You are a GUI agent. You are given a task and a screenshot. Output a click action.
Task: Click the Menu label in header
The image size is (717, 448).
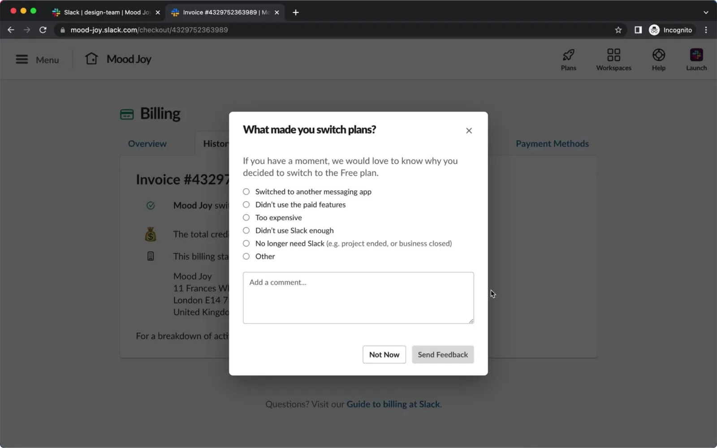[48, 60]
